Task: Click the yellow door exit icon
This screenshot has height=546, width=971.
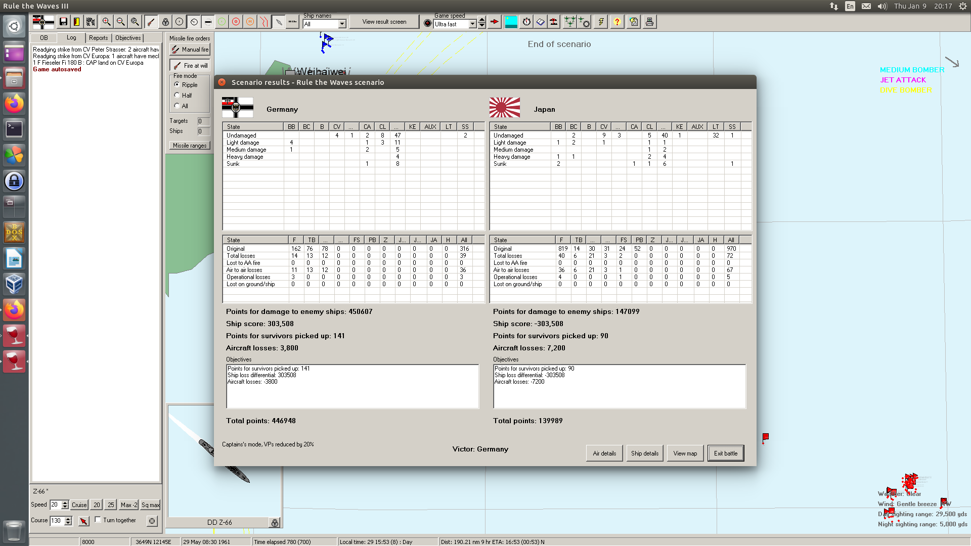Action: (x=77, y=22)
